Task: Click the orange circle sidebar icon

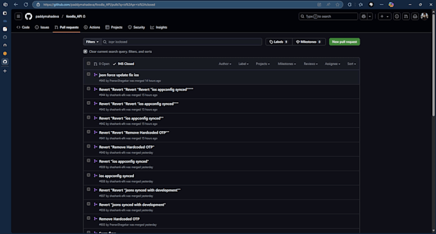Action: point(4,53)
